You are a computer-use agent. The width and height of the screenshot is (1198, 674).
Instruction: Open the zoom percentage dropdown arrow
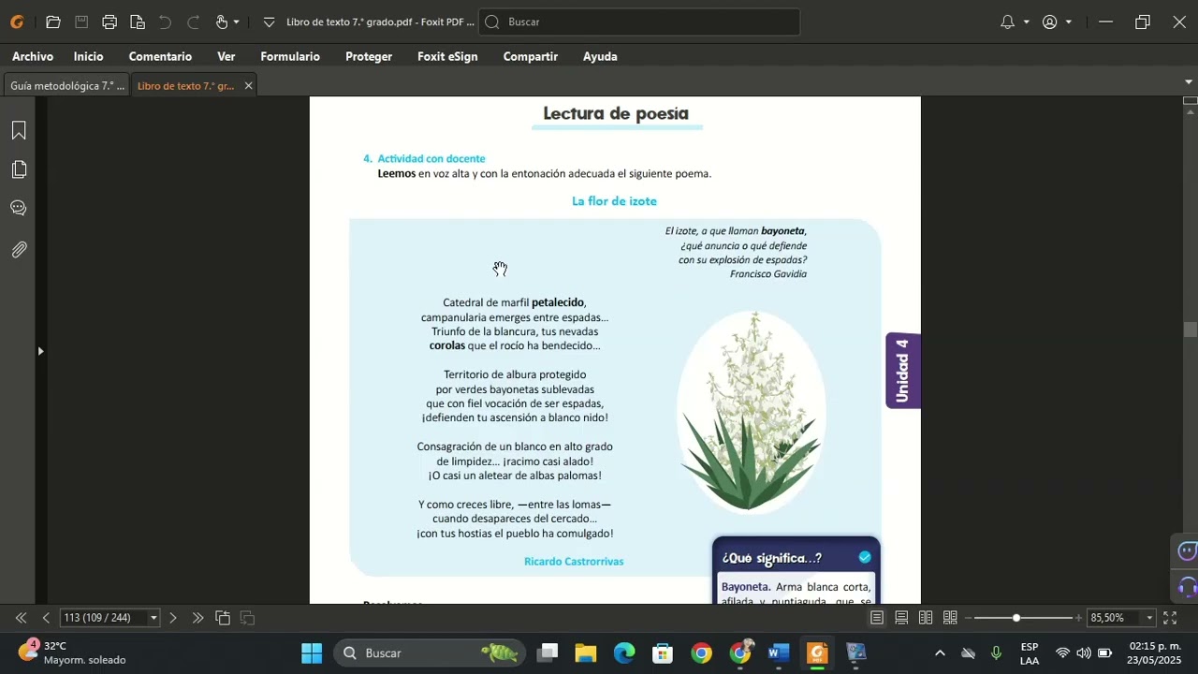pos(1150,618)
